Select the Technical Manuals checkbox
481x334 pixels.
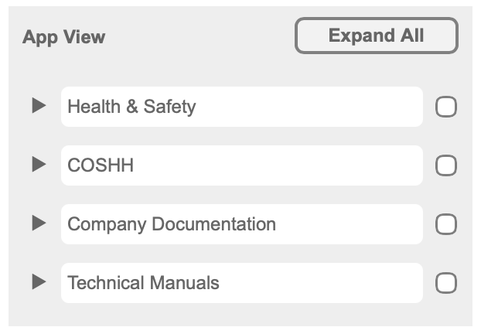click(446, 283)
